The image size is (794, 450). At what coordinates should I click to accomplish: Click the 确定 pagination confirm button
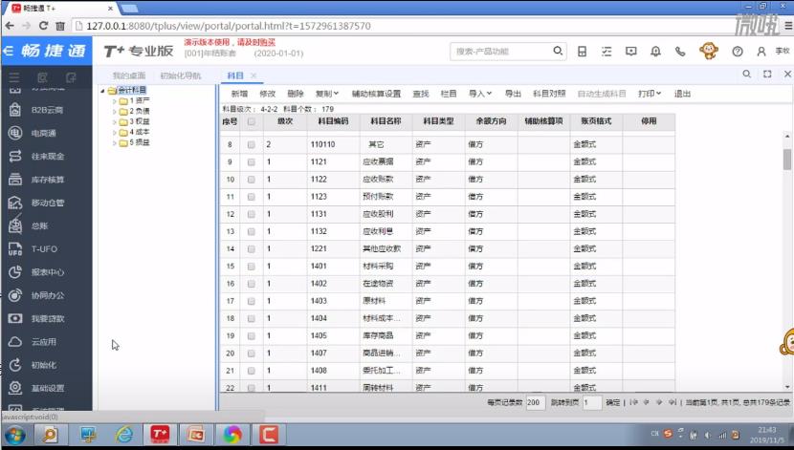[612, 402]
